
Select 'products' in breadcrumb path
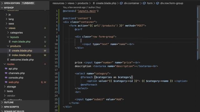[x=83, y=3]
